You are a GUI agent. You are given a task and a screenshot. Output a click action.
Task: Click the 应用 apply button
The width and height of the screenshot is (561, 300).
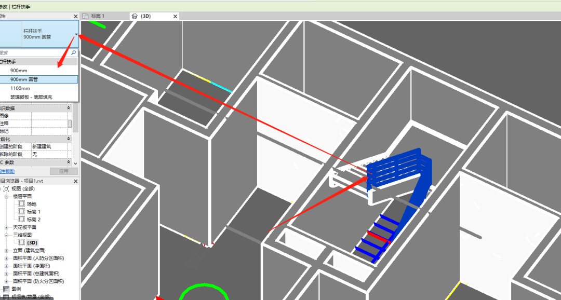(x=64, y=171)
